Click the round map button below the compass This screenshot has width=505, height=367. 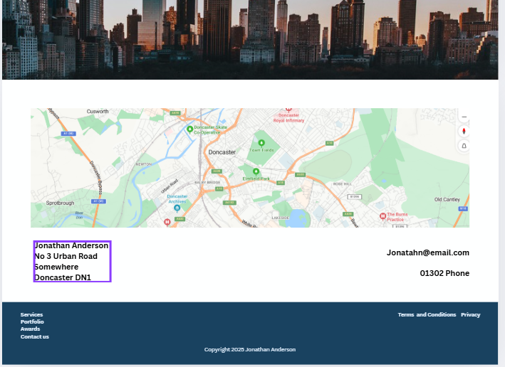[x=464, y=146]
